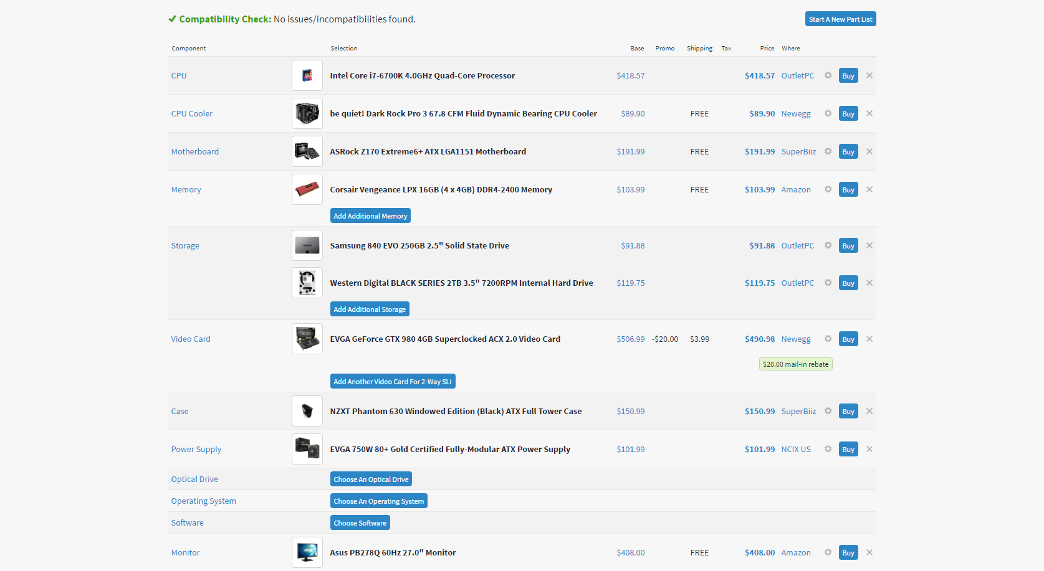The image size is (1044, 571).
Task: Buy the Intel Core i7-6700K processor
Action: 848,75
